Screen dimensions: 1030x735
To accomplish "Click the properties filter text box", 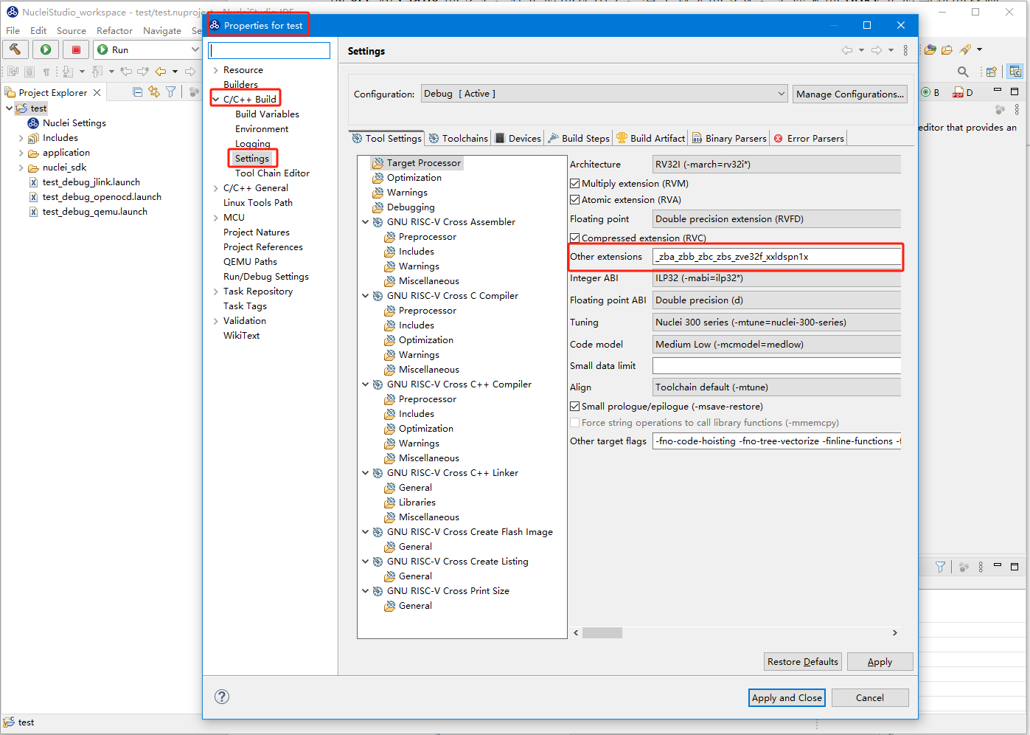I will (269, 50).
